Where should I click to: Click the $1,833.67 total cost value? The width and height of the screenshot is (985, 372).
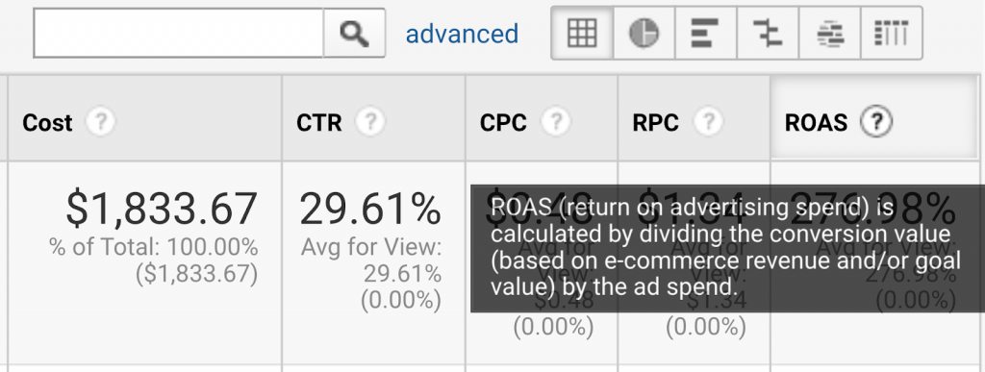pyautogui.click(x=162, y=209)
